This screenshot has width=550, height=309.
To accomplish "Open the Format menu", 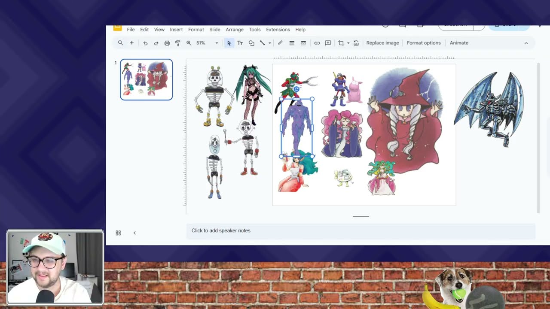I will coord(196,30).
